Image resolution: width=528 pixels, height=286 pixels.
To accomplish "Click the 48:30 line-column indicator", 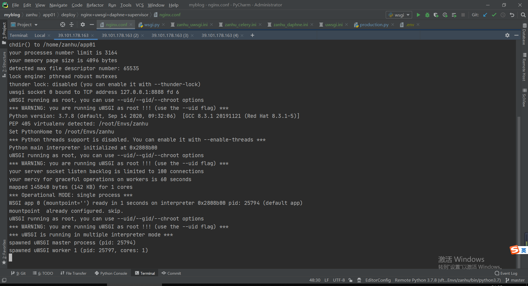I will pos(315,280).
